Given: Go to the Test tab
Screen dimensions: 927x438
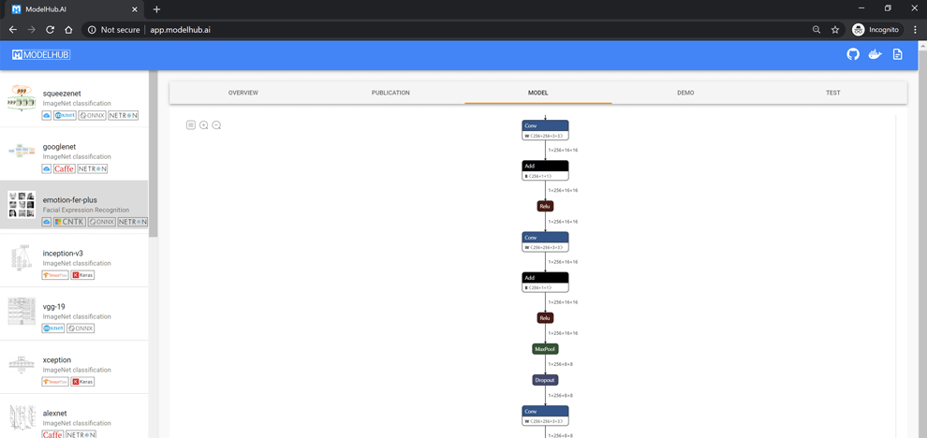Looking at the screenshot, I should tap(832, 93).
